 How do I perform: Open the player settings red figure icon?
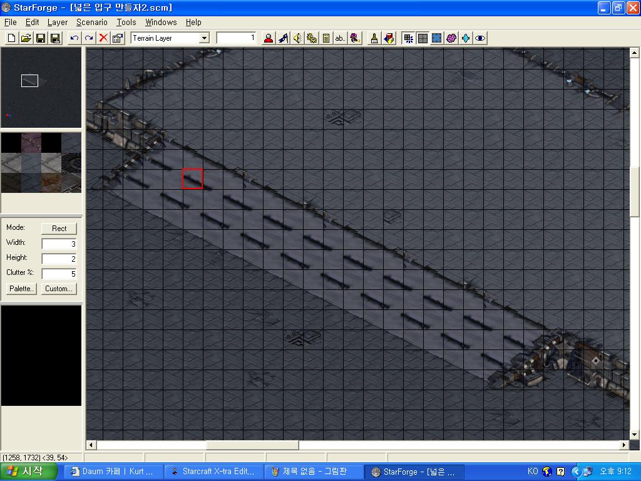pyautogui.click(x=269, y=38)
